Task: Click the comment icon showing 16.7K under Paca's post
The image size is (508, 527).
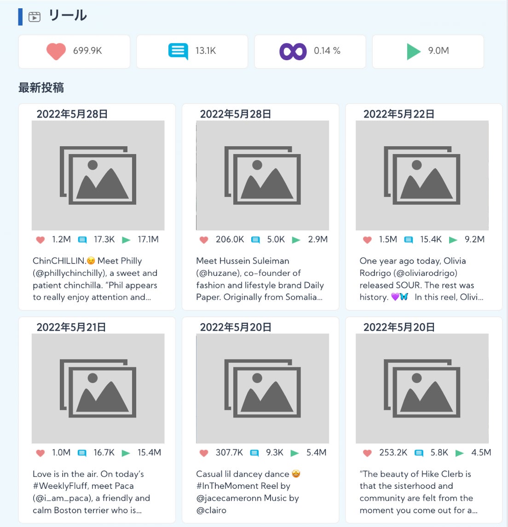Action: (83, 453)
